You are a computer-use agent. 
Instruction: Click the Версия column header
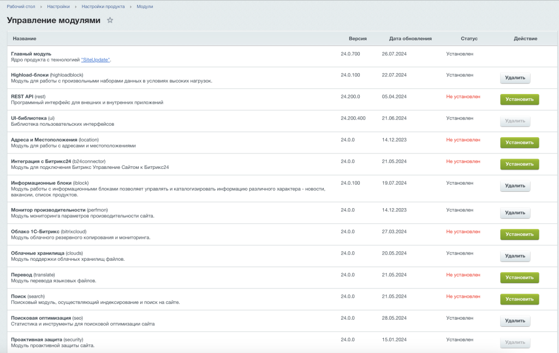[x=358, y=39]
